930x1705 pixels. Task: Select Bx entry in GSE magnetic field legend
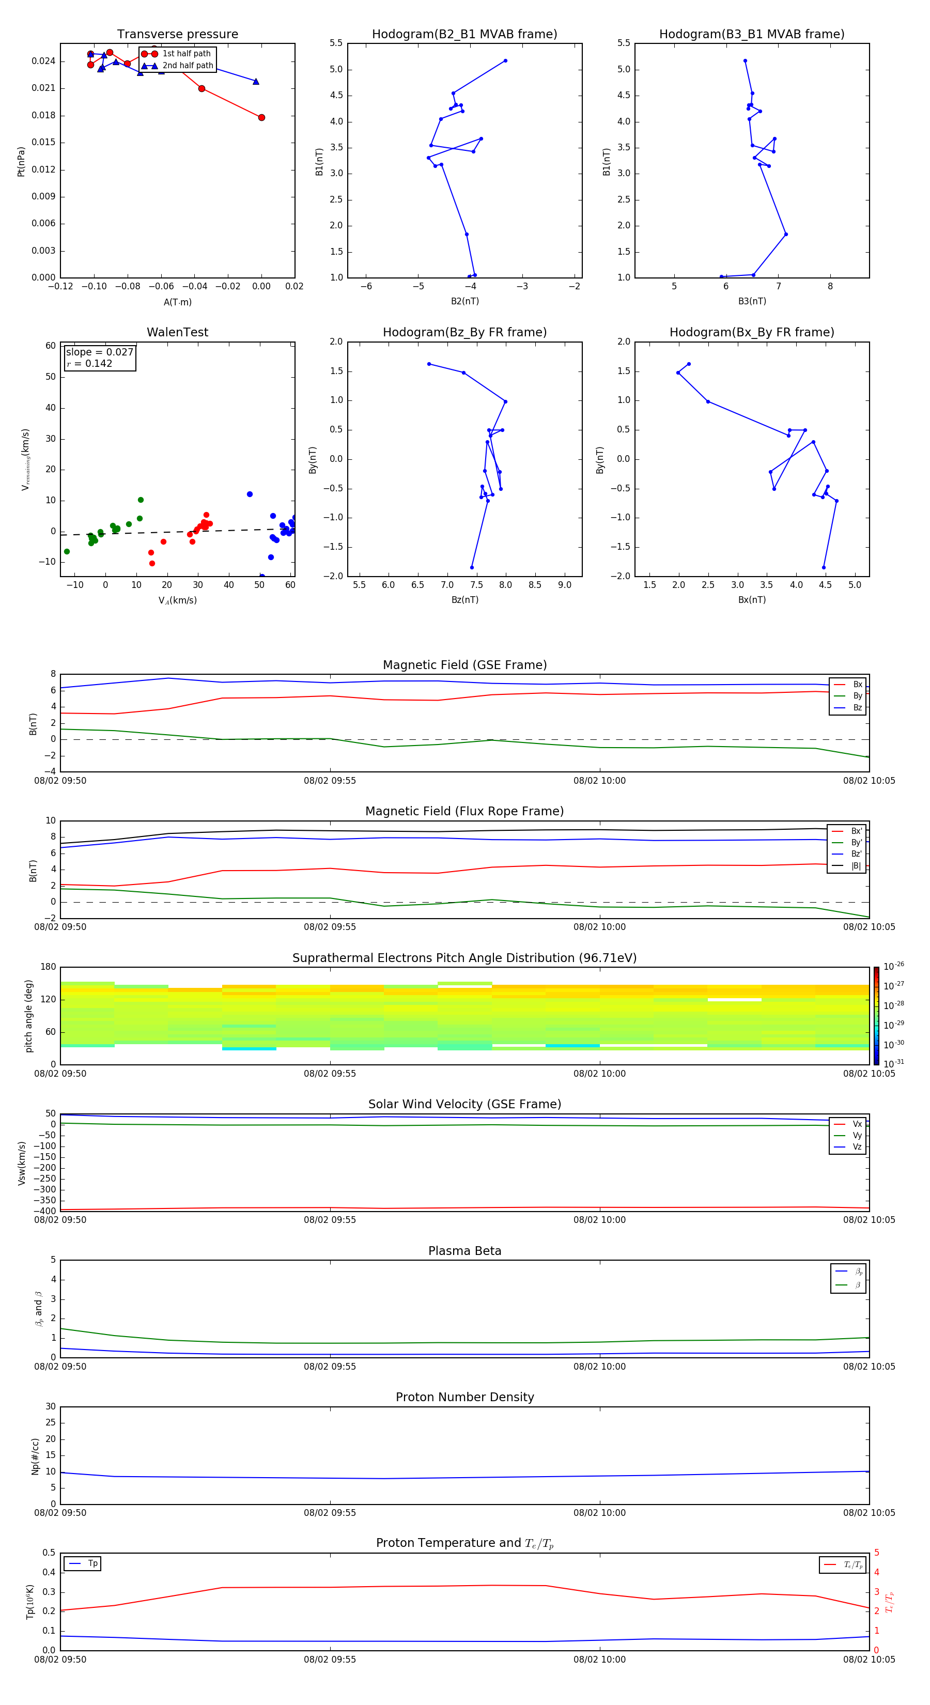pos(848,685)
